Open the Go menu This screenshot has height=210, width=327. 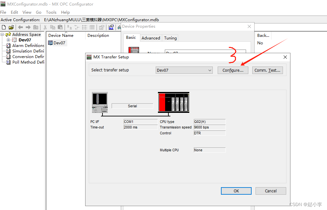click(39, 12)
